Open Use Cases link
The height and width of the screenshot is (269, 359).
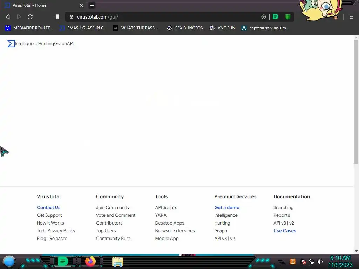point(285,230)
